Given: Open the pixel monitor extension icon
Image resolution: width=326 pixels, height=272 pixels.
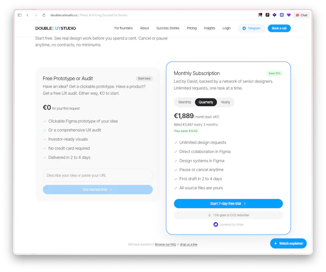Looking at the screenshot, I should [260, 15].
